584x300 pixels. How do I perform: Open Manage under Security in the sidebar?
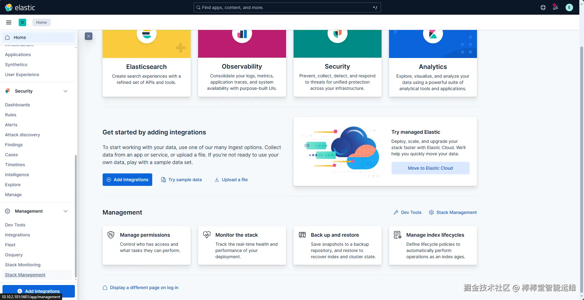coord(13,195)
